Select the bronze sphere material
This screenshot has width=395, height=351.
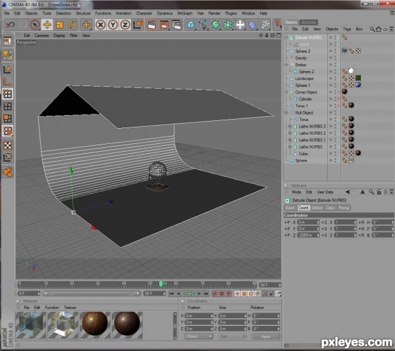point(95,326)
